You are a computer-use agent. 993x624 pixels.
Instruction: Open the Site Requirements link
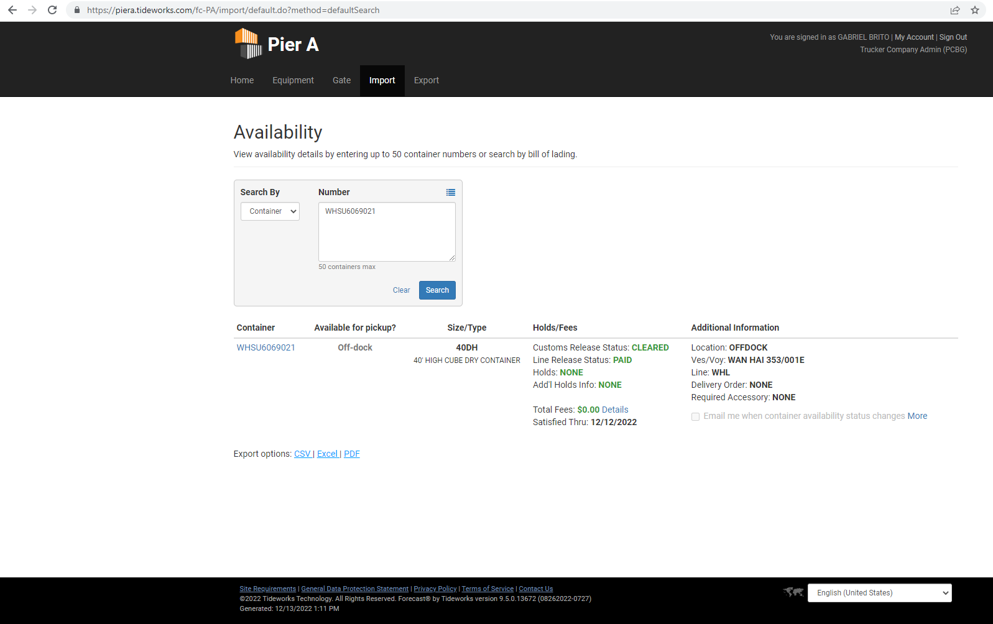tap(268, 589)
